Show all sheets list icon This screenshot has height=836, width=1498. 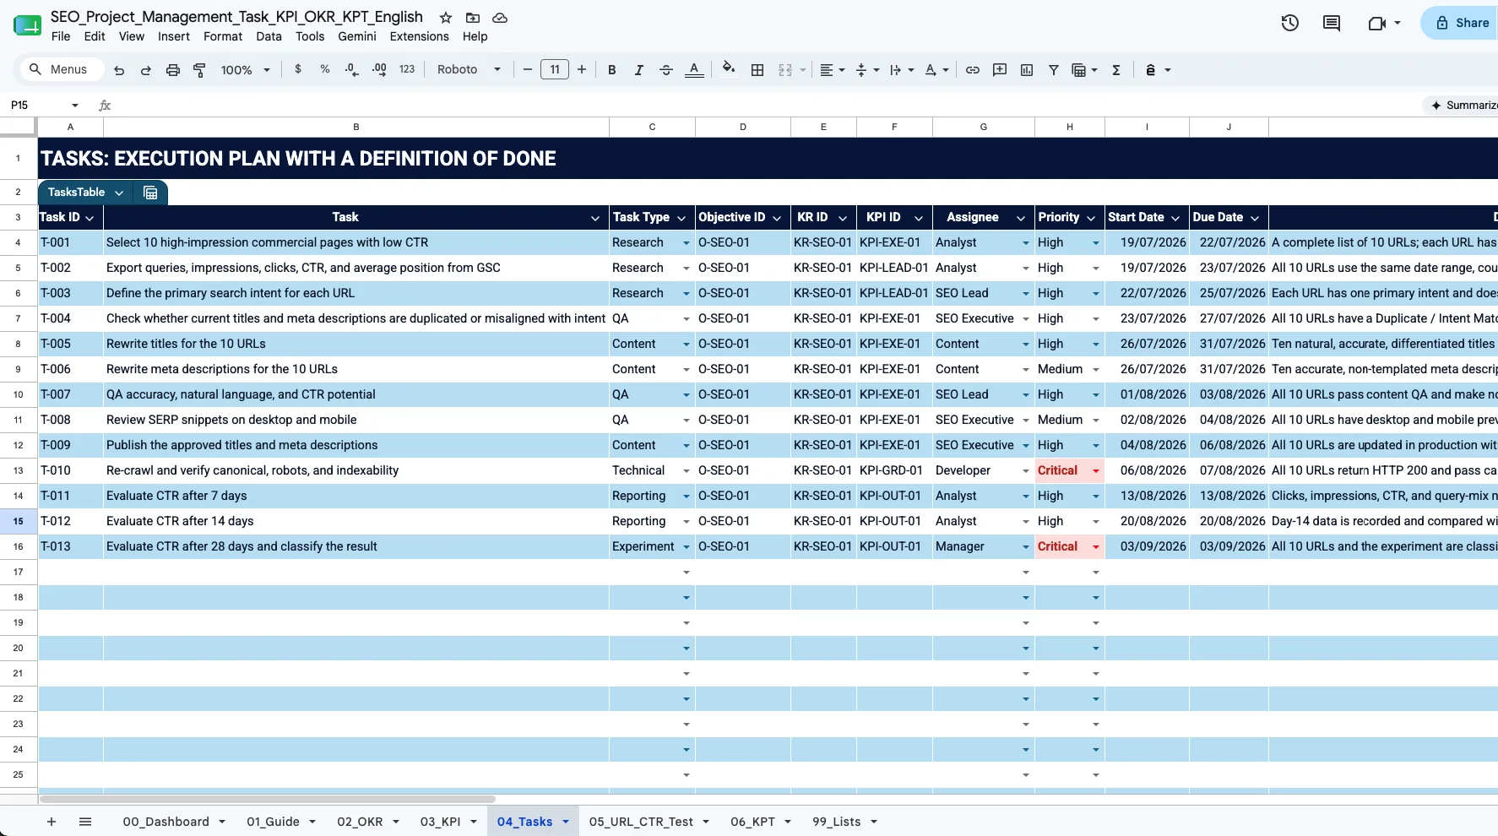pos(85,822)
